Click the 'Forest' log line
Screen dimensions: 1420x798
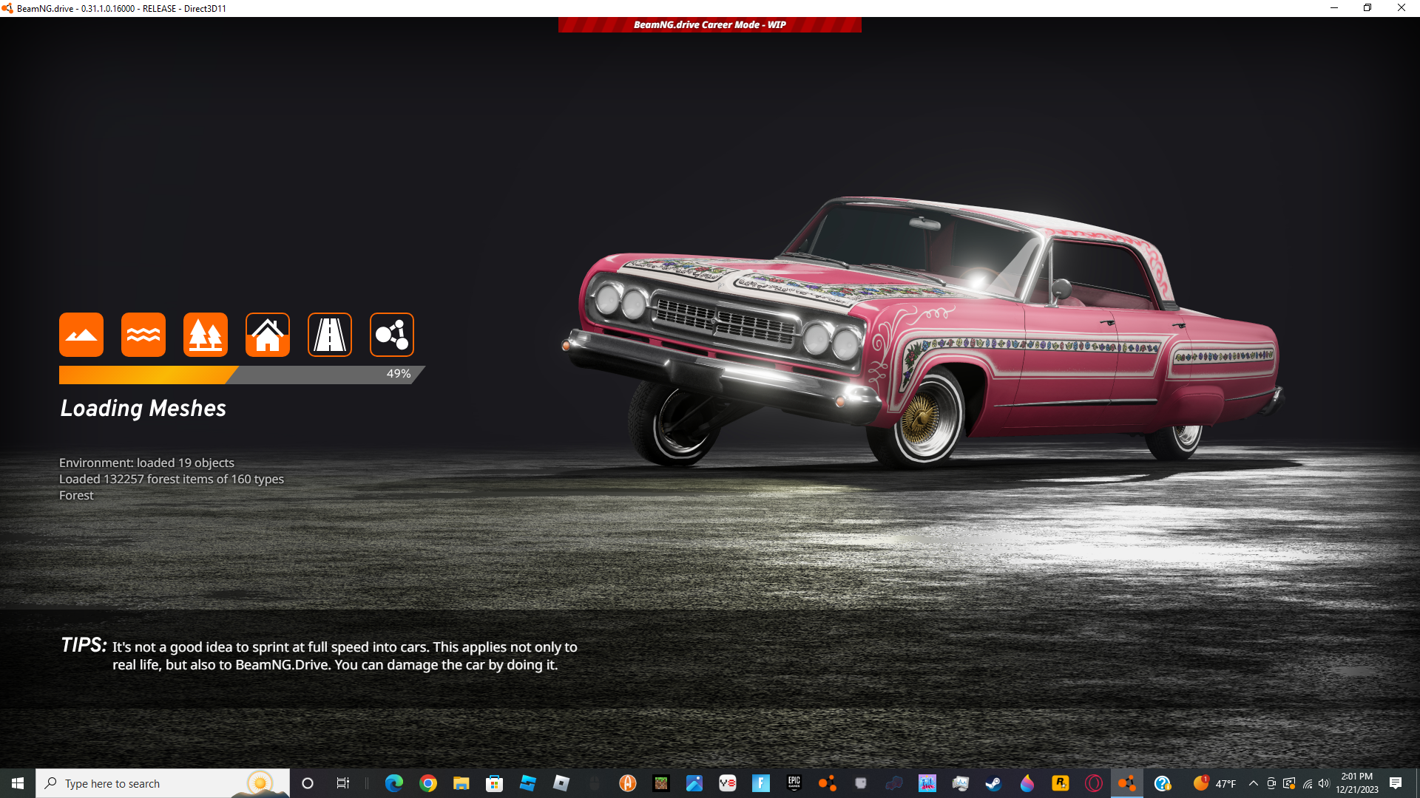76,495
